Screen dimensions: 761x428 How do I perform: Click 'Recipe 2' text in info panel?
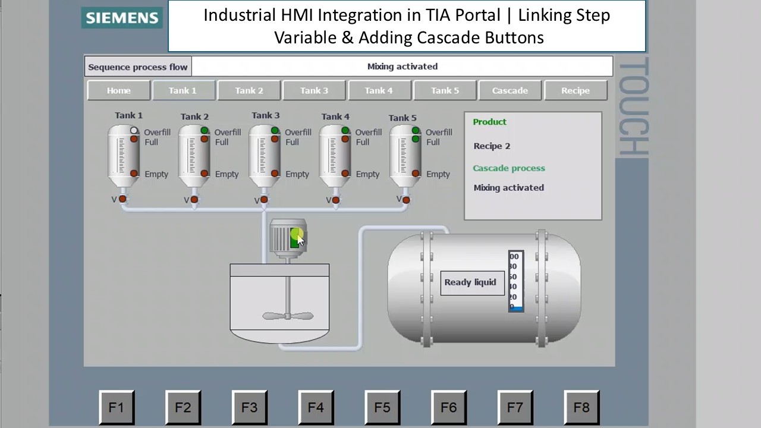[x=492, y=146]
